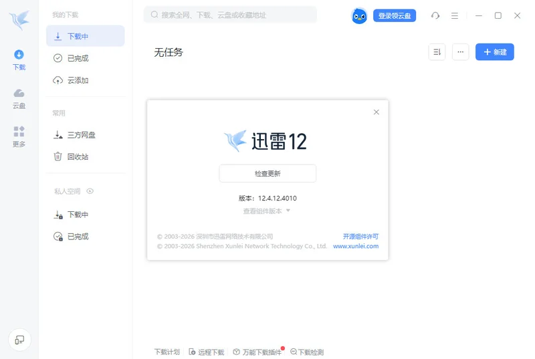
Task: Open 万能下载插件 in the bottom bar
Action: [257, 352]
